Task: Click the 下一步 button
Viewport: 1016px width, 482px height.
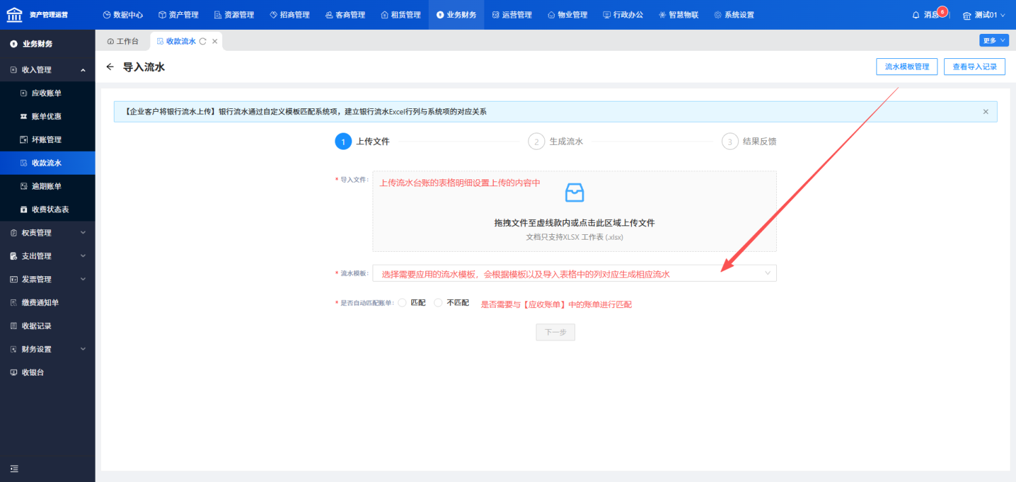Action: coord(555,332)
